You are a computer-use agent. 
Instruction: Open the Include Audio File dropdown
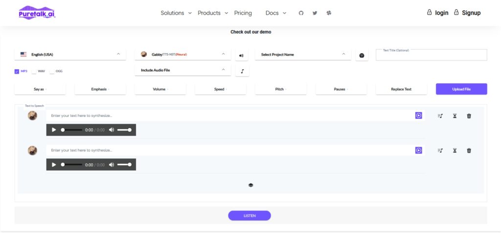[183, 70]
